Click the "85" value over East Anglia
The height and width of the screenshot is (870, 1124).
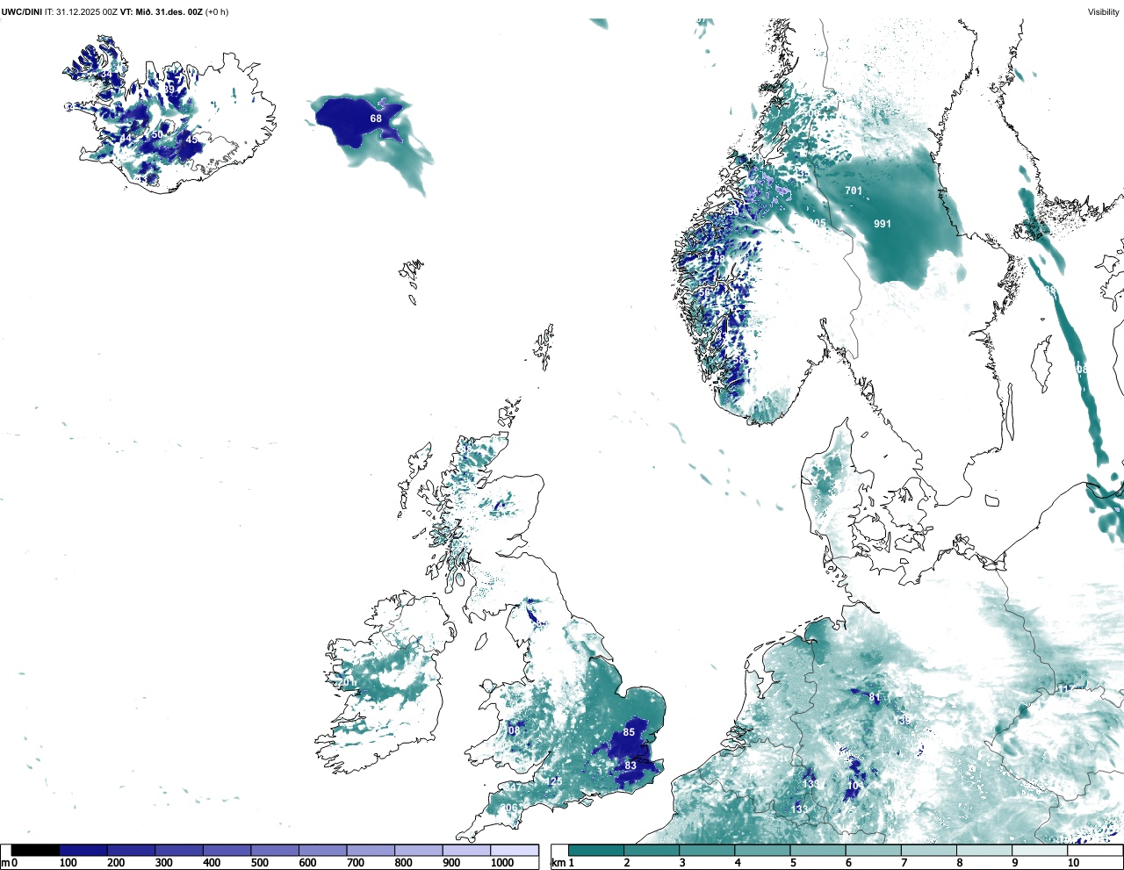coord(629,732)
